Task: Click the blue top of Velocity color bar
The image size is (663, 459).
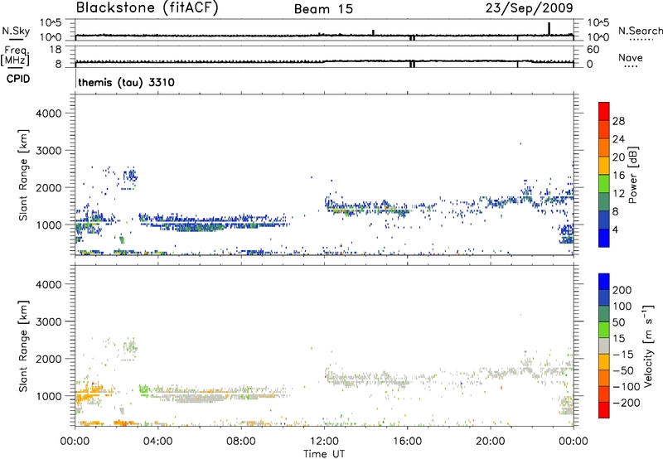Action: pos(604,282)
